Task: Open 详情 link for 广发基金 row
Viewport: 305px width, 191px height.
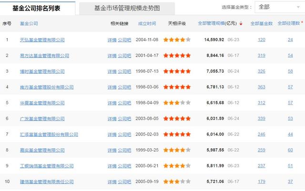Action: point(112,118)
